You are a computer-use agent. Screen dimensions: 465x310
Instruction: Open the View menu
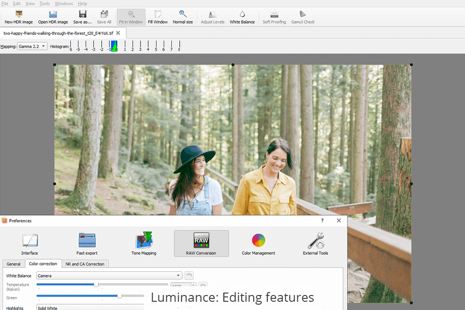click(30, 3)
